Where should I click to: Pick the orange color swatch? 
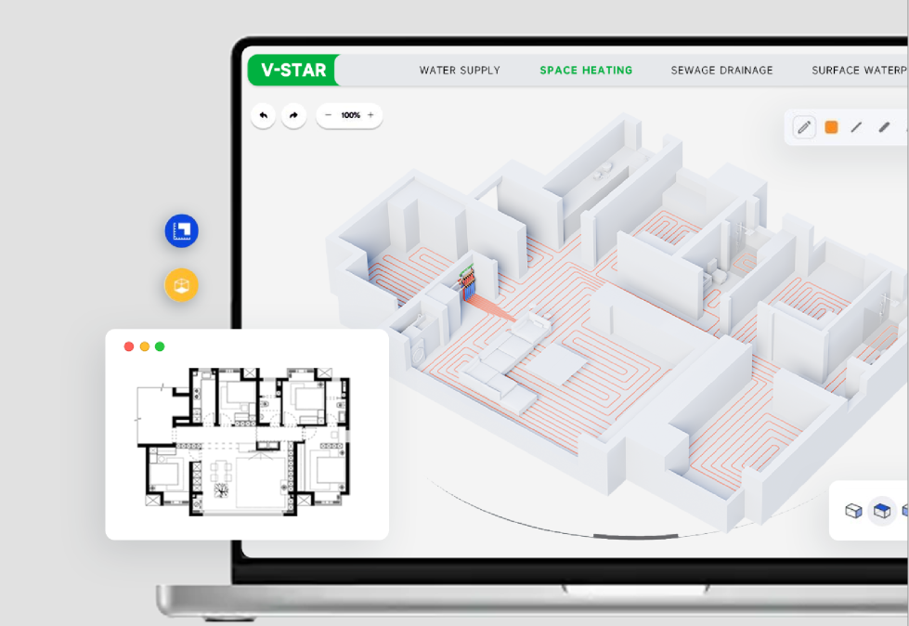pos(831,127)
